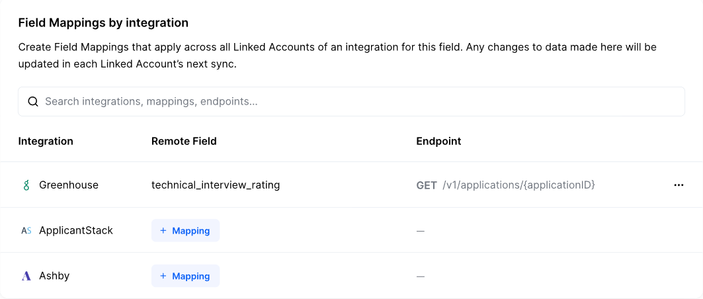The image size is (703, 299).
Task: Focus the search integrations, mappings, endpoints field
Action: tap(357, 102)
